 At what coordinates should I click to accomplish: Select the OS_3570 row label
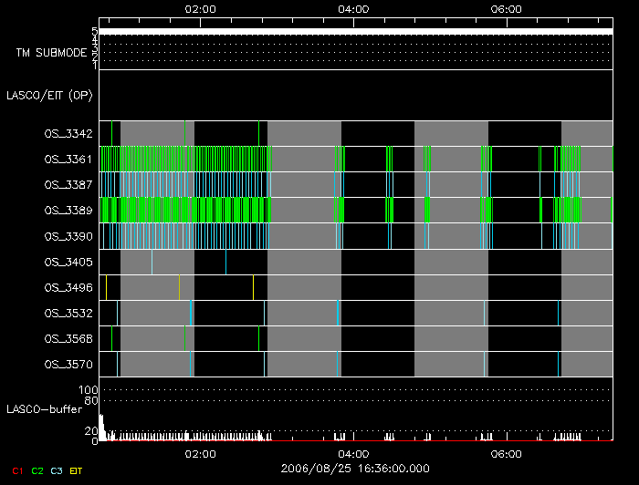(68, 365)
